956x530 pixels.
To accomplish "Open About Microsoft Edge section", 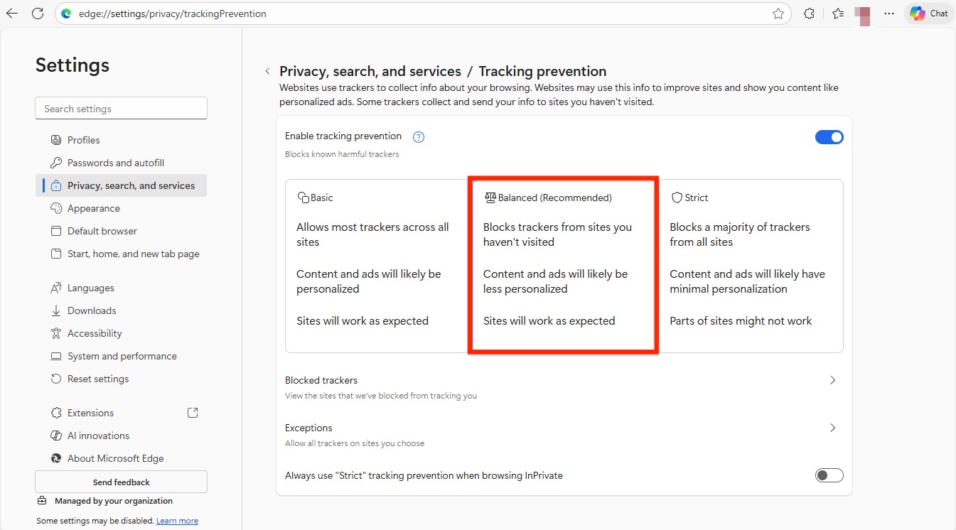I will (121, 458).
